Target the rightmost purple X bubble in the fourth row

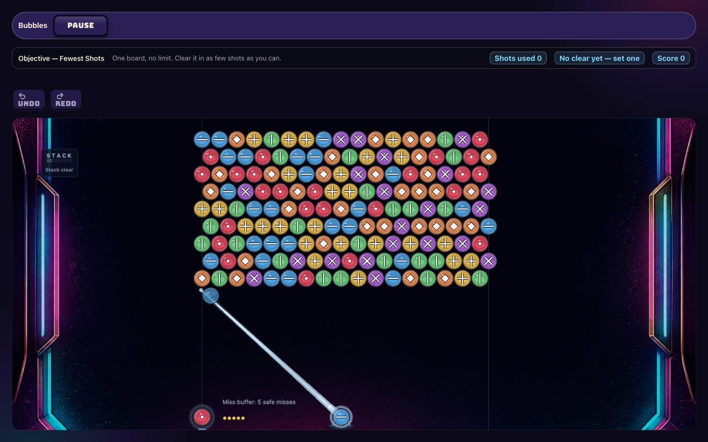click(x=488, y=192)
